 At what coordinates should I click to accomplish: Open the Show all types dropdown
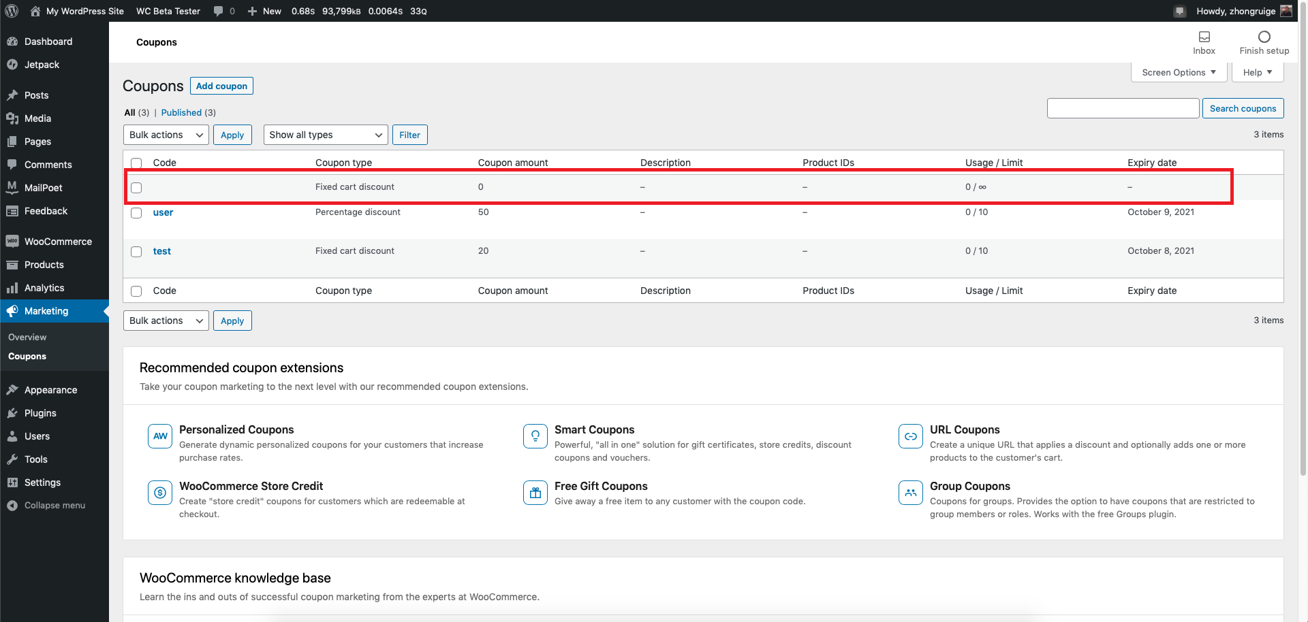click(325, 134)
